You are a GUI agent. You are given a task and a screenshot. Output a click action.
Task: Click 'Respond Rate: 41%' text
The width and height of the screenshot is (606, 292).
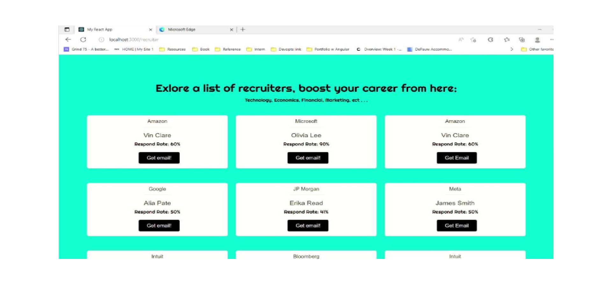[x=306, y=212]
